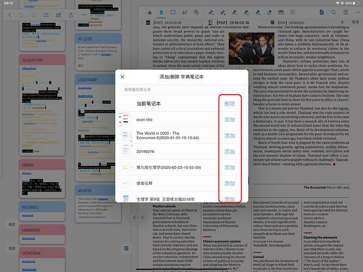Tap hamburger icon at mindmap bottom
The height and width of the screenshot is (272, 363).
(x=126, y=249)
